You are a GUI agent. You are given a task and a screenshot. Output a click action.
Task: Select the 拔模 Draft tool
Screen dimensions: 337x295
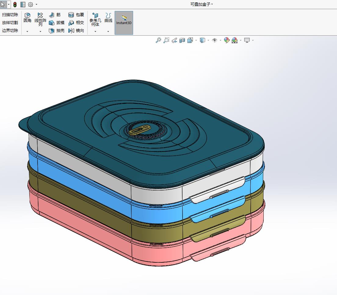pos(57,23)
